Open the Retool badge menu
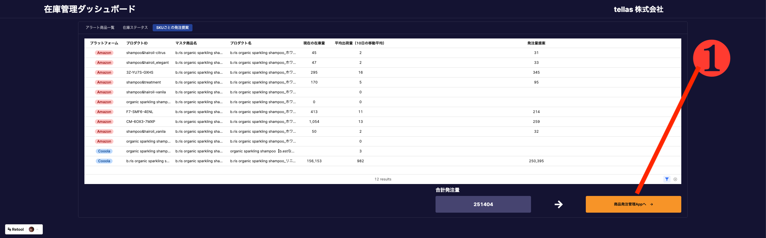This screenshot has height=238, width=766. (x=16, y=229)
